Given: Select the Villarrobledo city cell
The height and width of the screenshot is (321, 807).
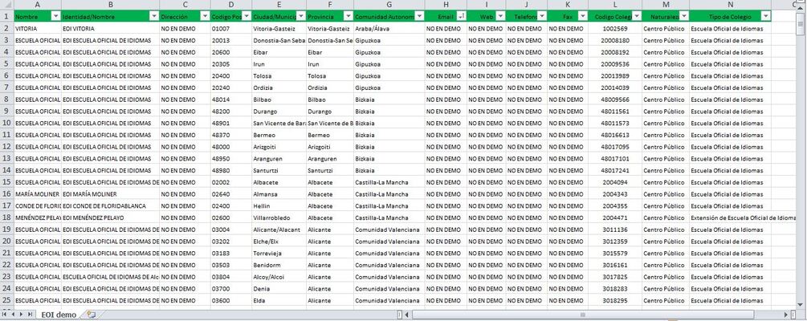Looking at the screenshot, I should [279, 217].
